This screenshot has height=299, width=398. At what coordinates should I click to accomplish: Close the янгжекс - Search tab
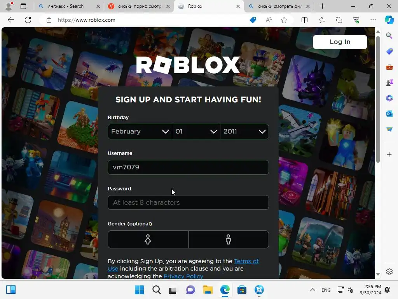(x=98, y=6)
